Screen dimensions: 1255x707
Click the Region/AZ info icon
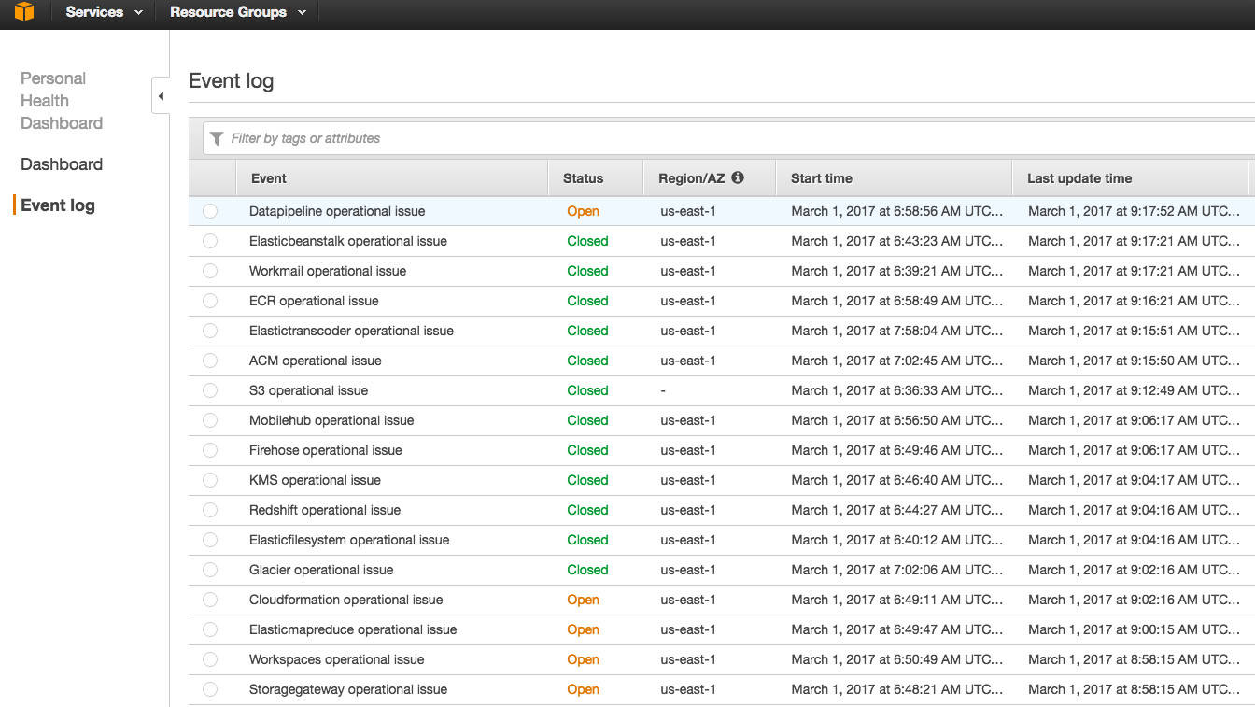(738, 177)
